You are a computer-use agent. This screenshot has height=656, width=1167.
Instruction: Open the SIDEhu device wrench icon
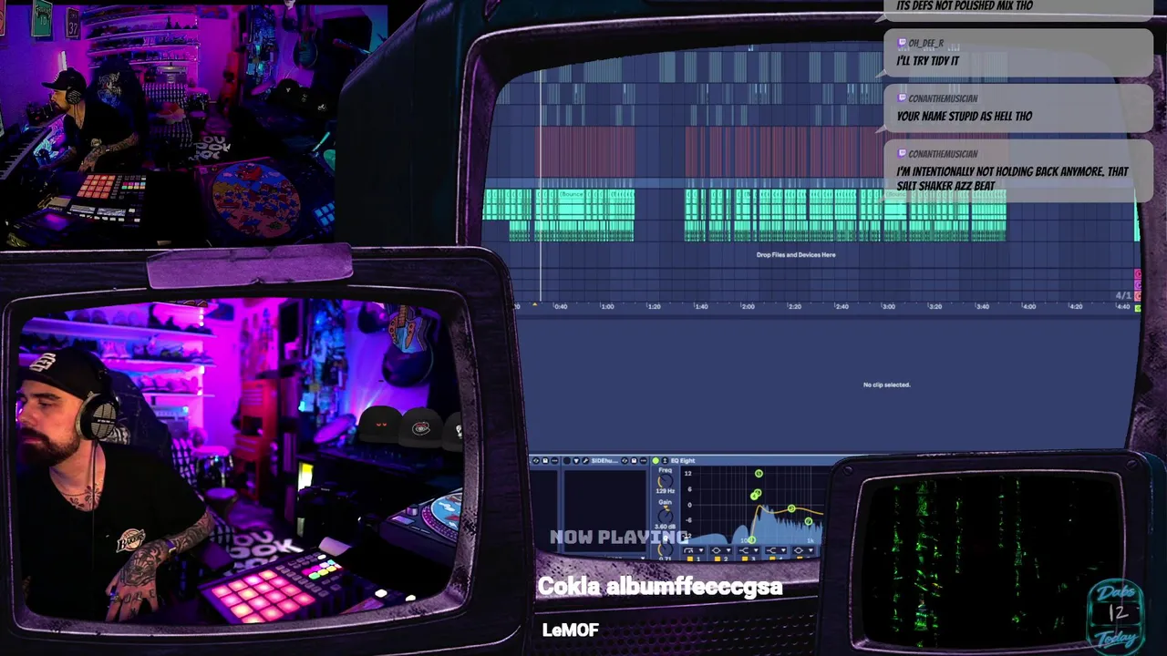585,461
